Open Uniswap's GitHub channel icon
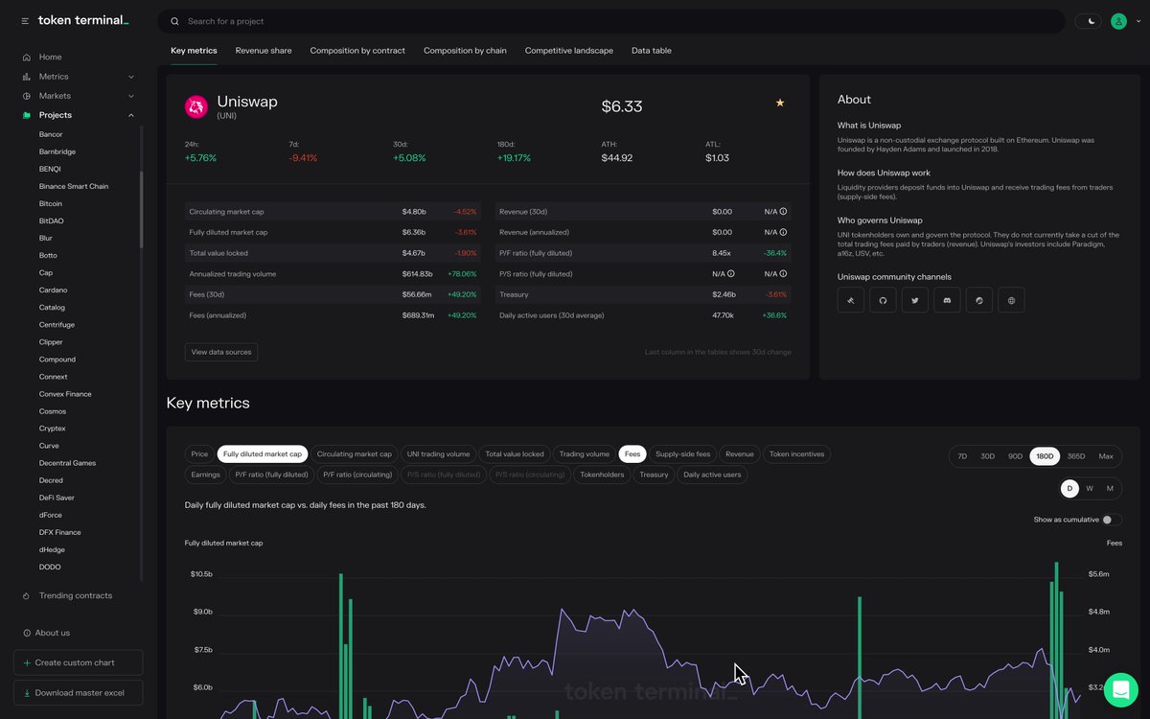The height and width of the screenshot is (719, 1150). 883,300
